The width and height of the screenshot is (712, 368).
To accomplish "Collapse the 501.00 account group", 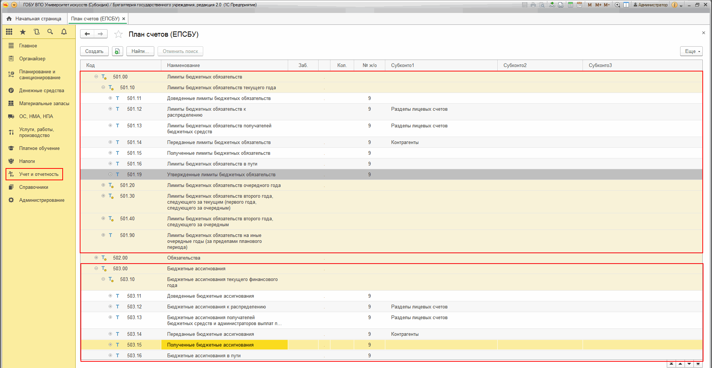I will [x=96, y=77].
